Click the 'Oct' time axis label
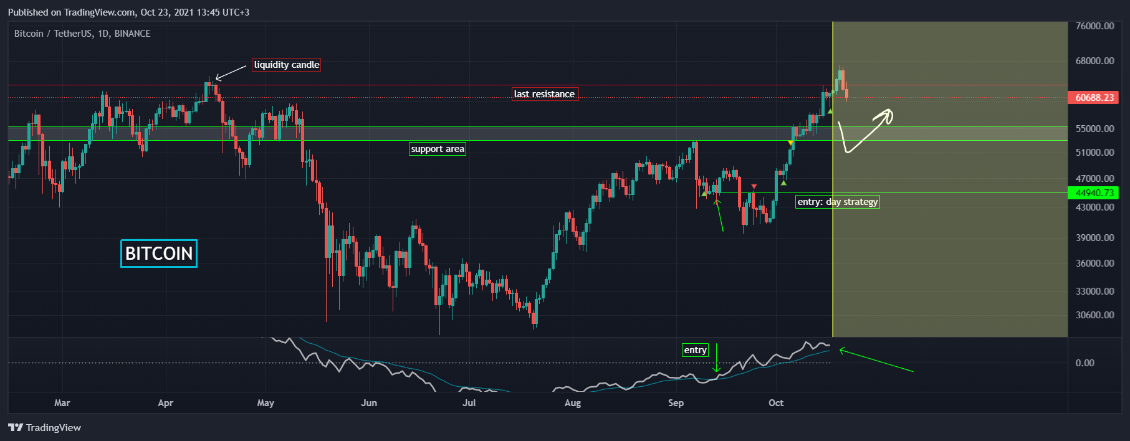 pyautogui.click(x=776, y=403)
